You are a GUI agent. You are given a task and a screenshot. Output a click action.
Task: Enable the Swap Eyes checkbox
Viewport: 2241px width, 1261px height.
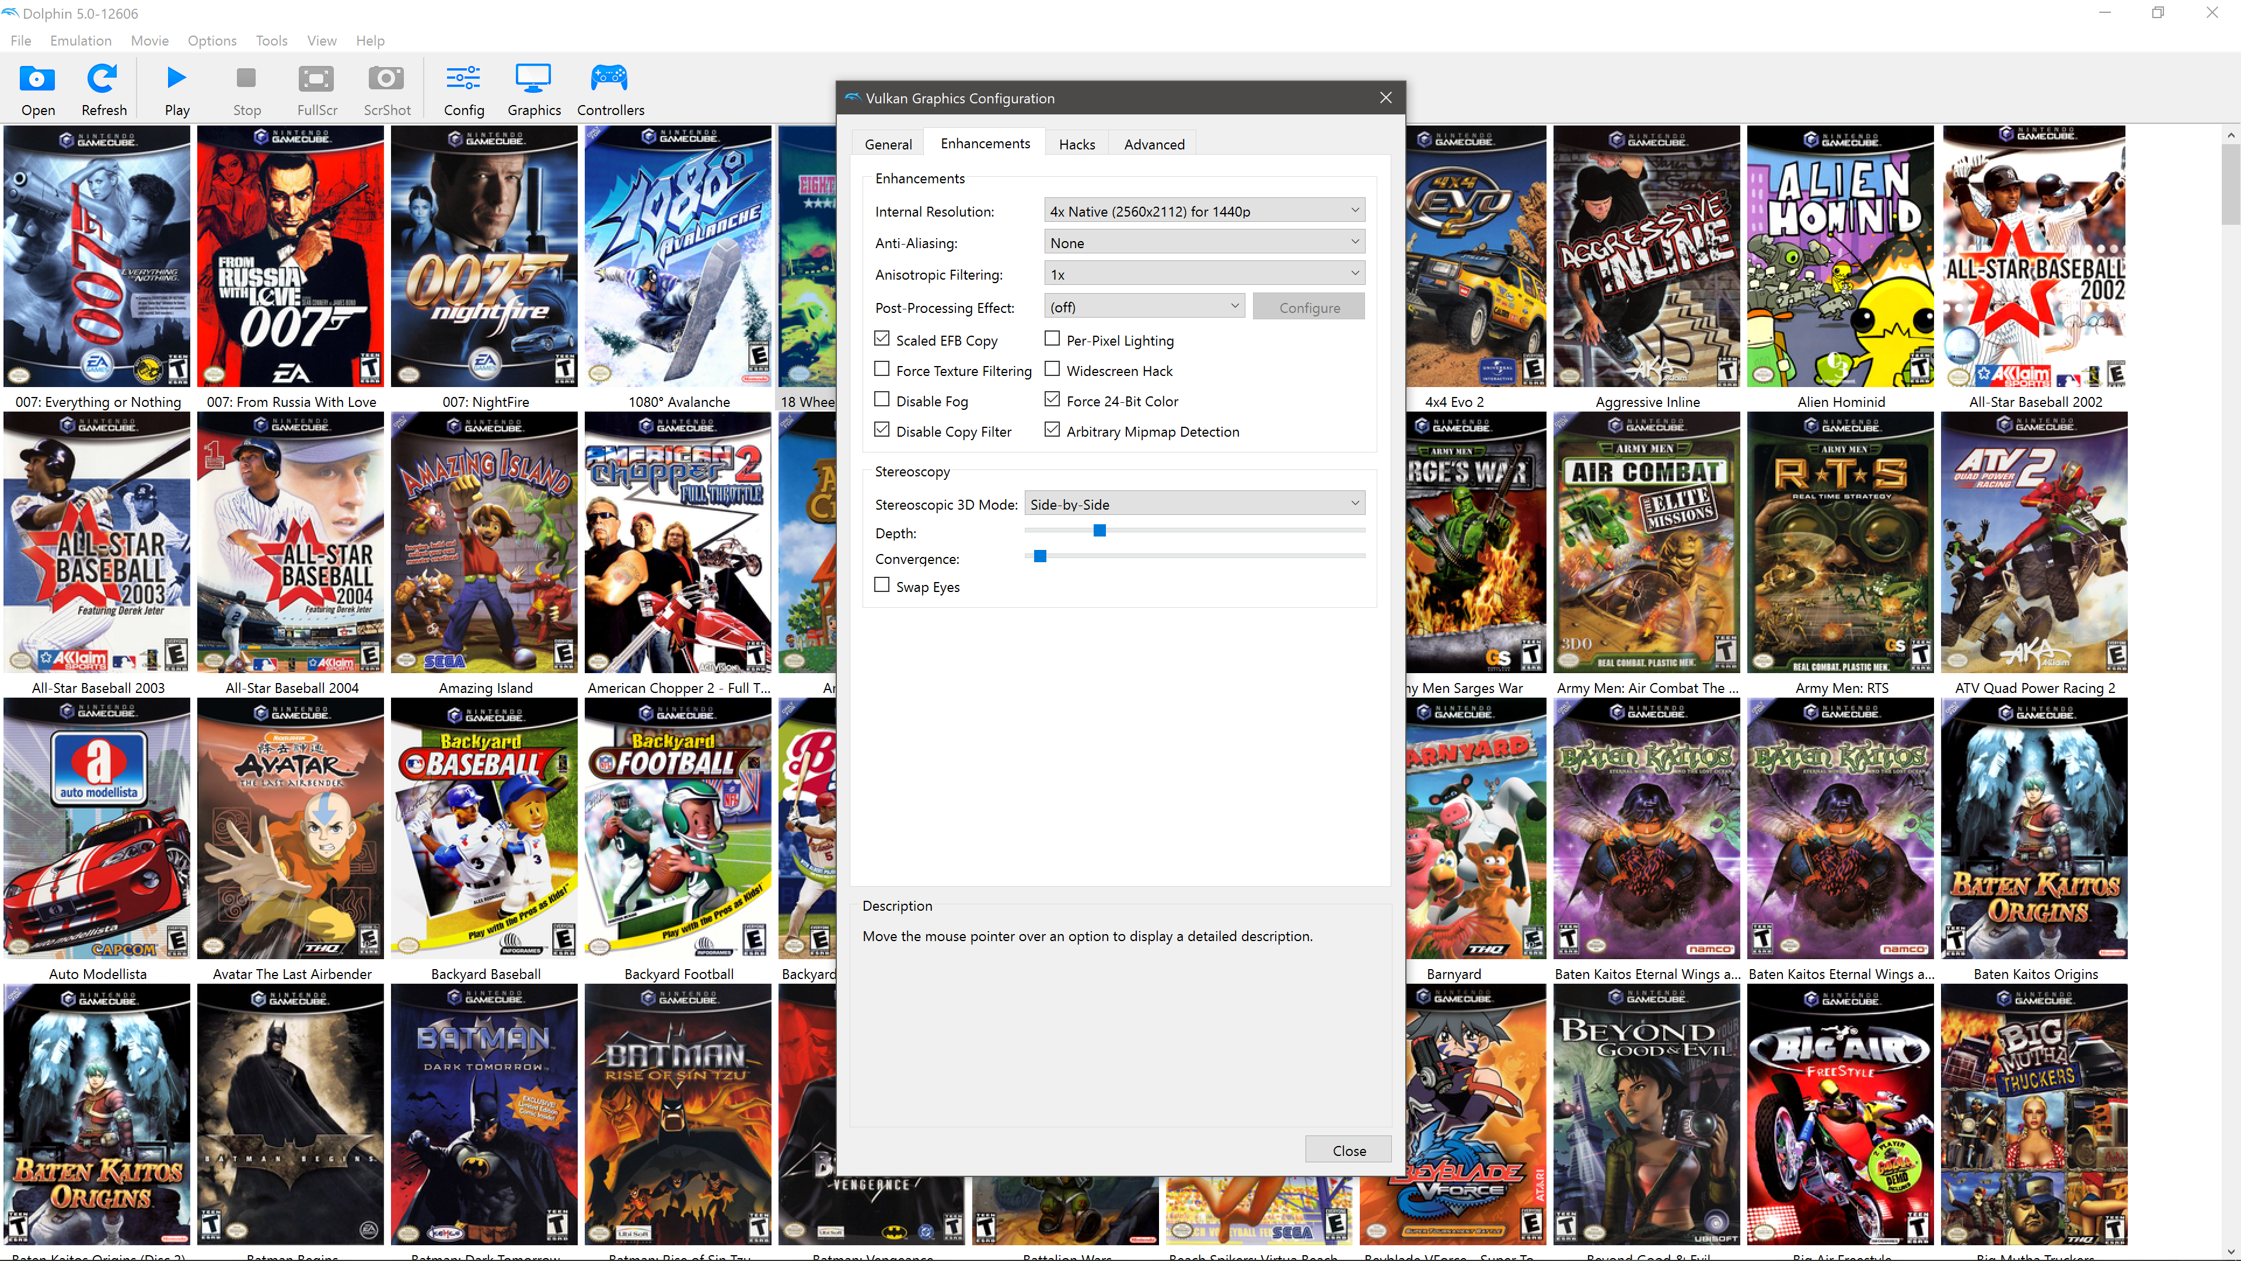(882, 585)
